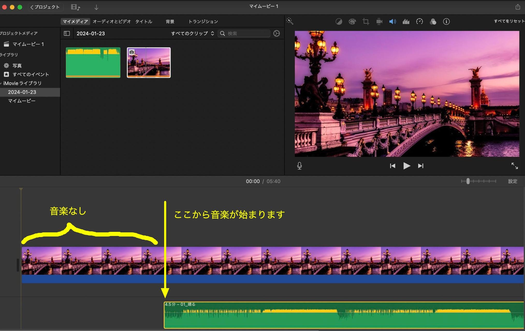This screenshot has height=331, width=525.
Task: Select the 4.5分 – 01_晴る audio clip
Action: point(344,315)
